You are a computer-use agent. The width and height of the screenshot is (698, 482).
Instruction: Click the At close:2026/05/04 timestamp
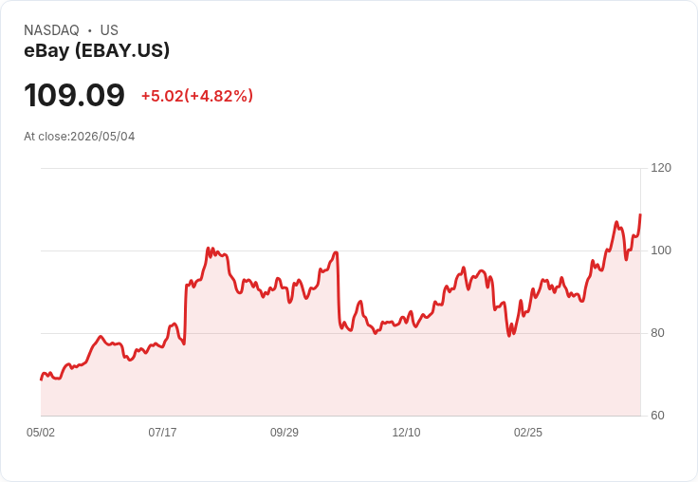(80, 137)
